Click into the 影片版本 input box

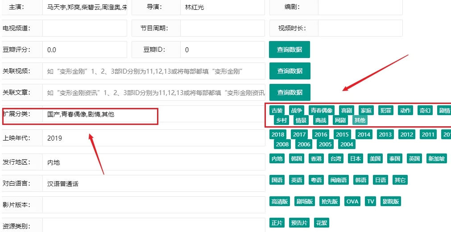tap(153, 205)
